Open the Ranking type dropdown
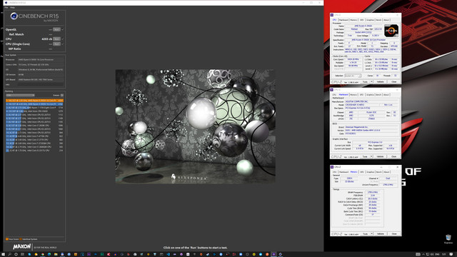 click(21, 95)
